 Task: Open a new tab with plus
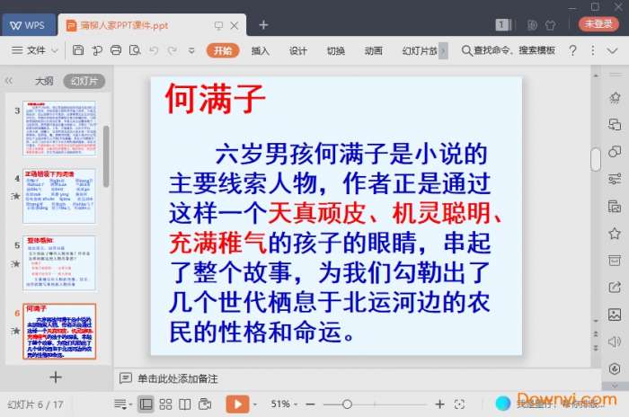263,25
